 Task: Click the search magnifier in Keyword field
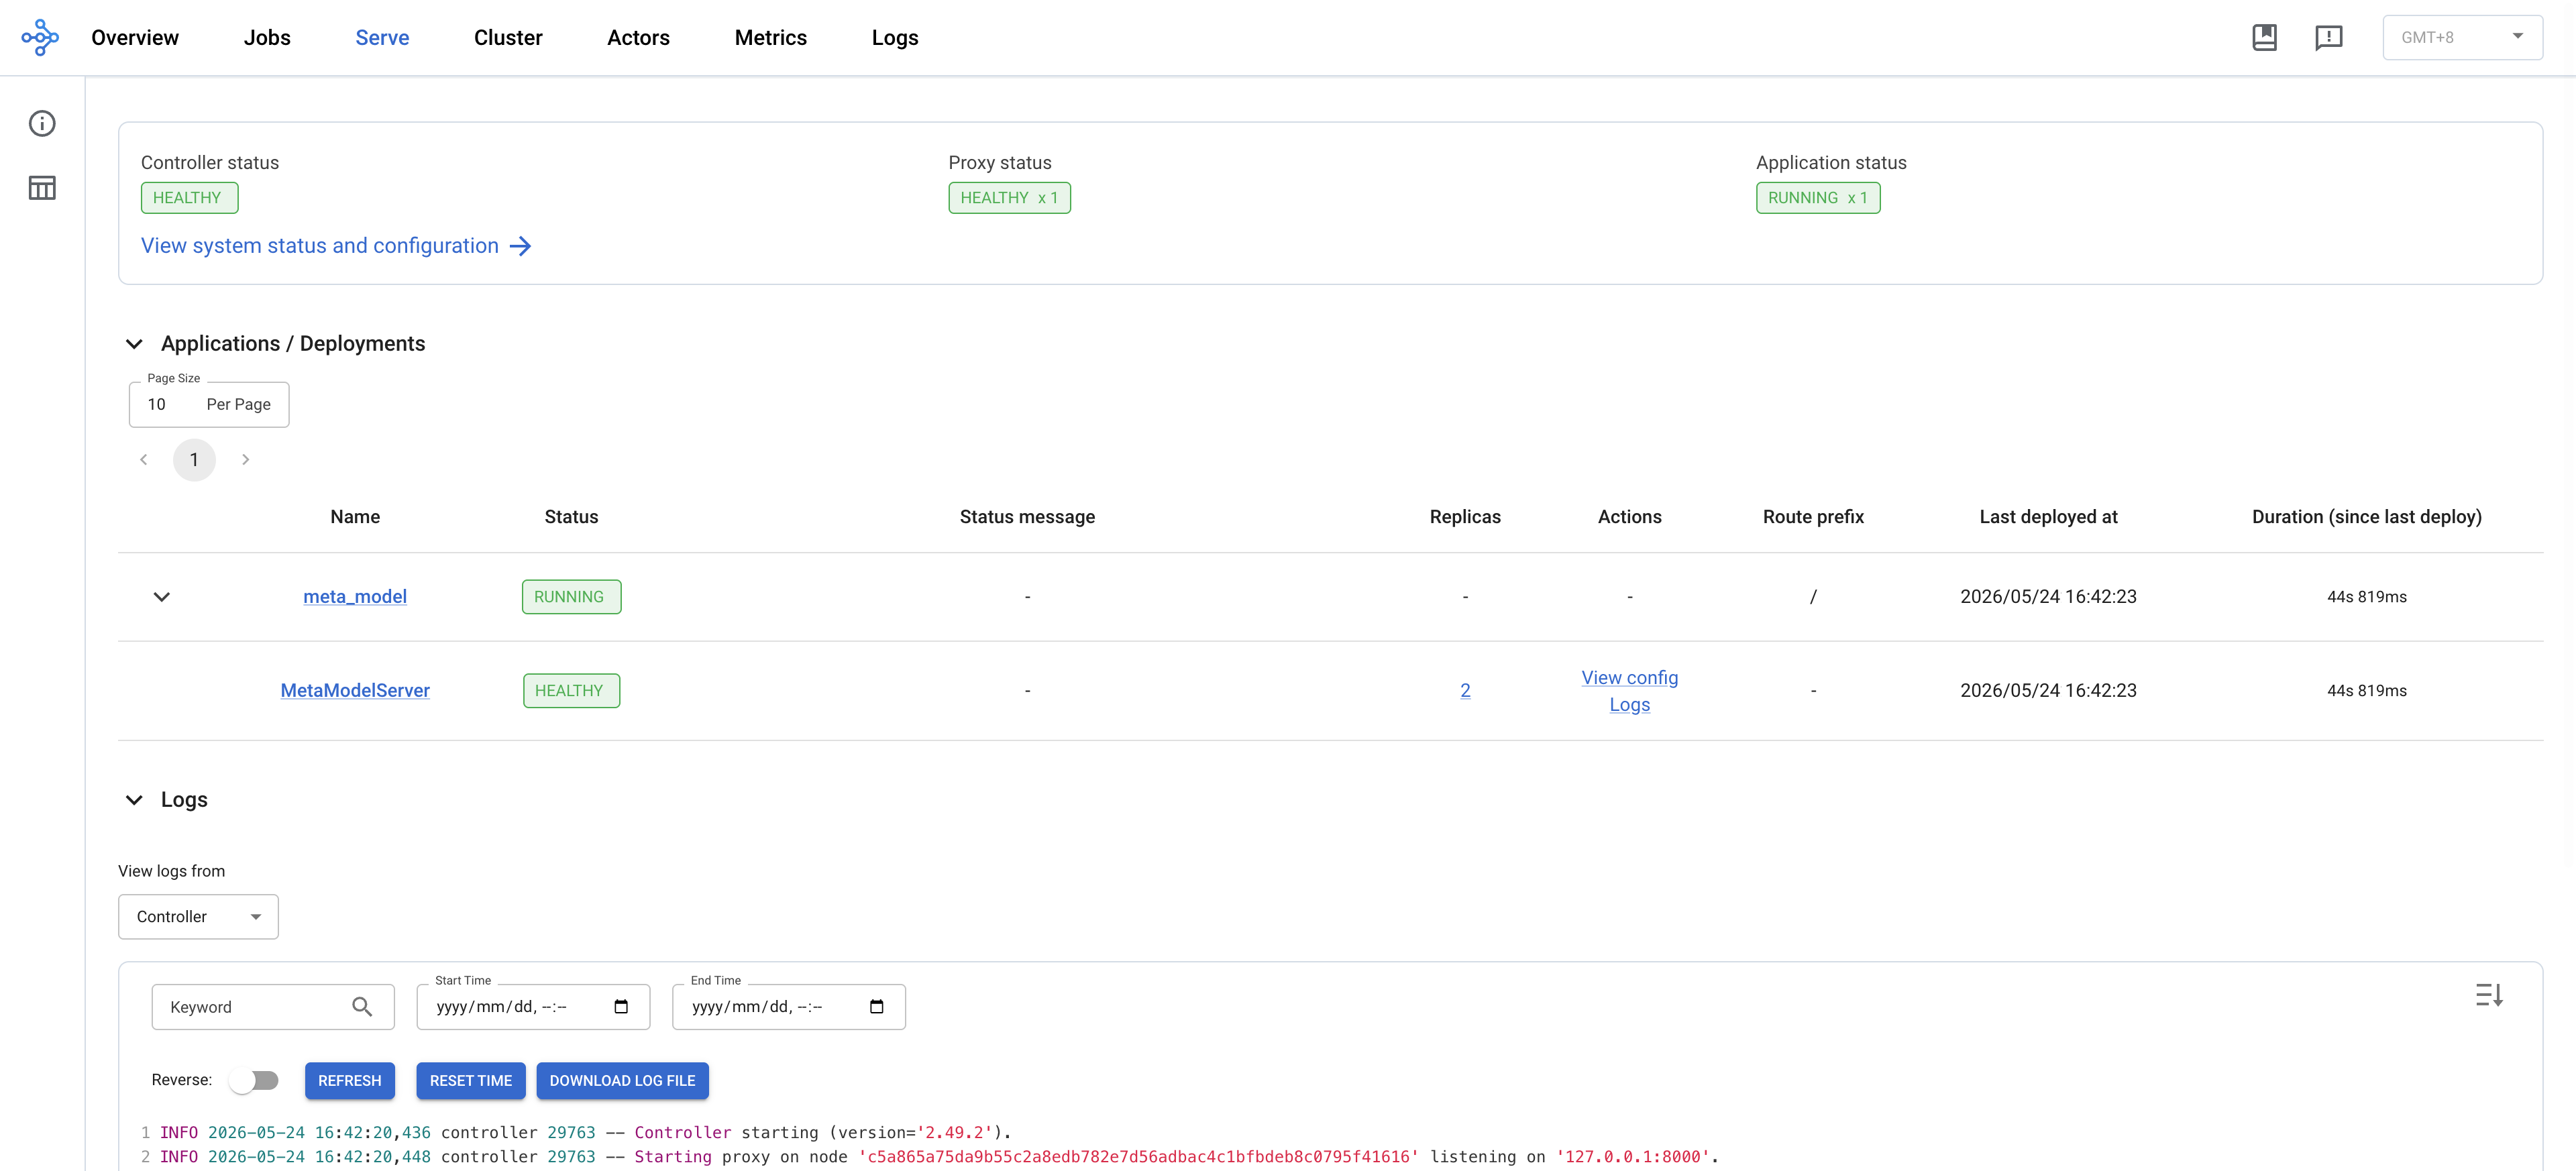coord(362,1007)
